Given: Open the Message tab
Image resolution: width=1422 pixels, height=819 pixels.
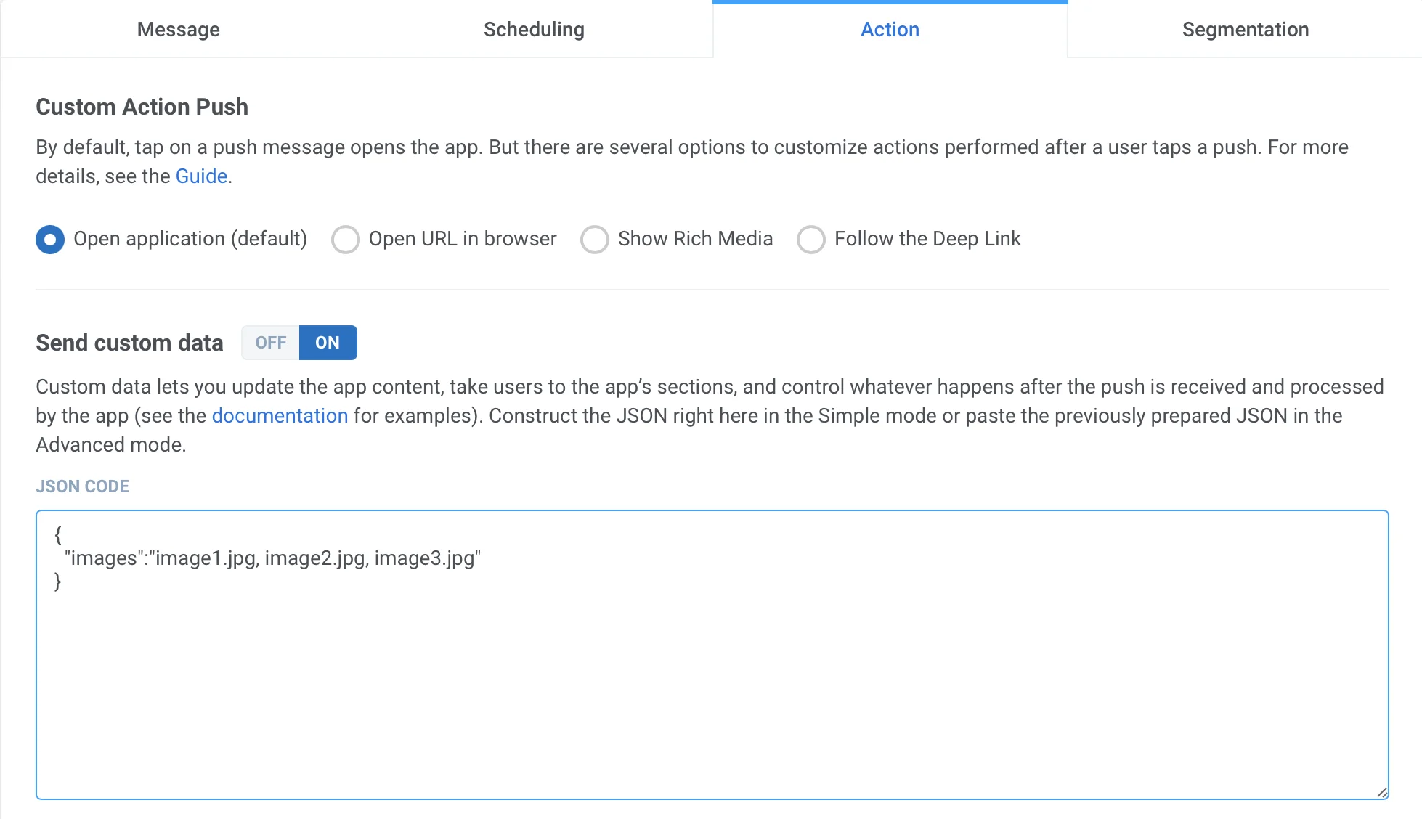Looking at the screenshot, I should point(178,30).
